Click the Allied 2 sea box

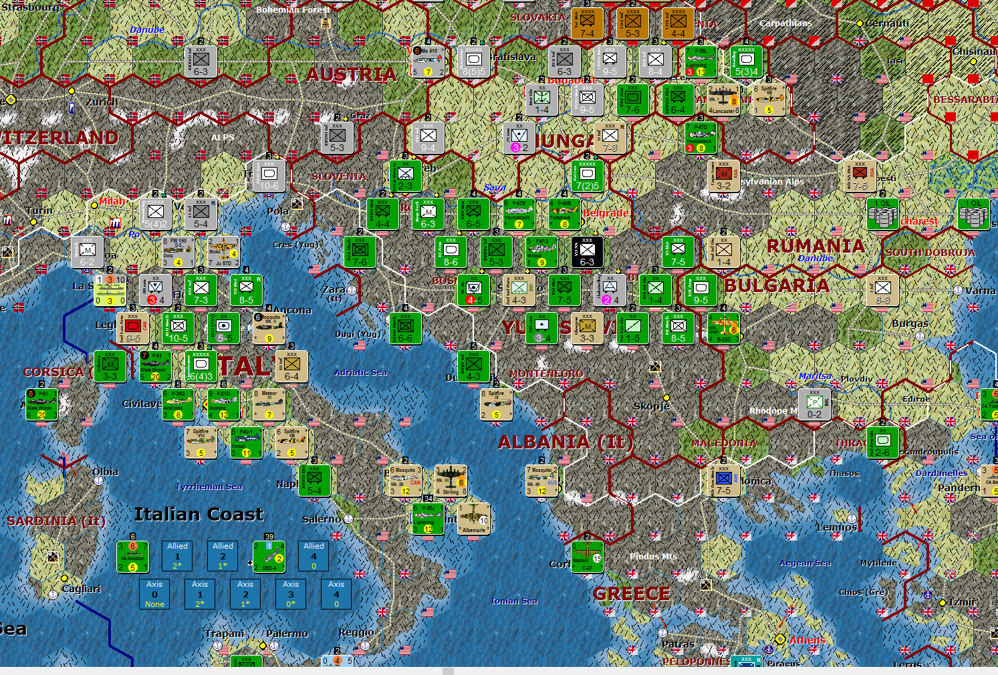click(223, 555)
